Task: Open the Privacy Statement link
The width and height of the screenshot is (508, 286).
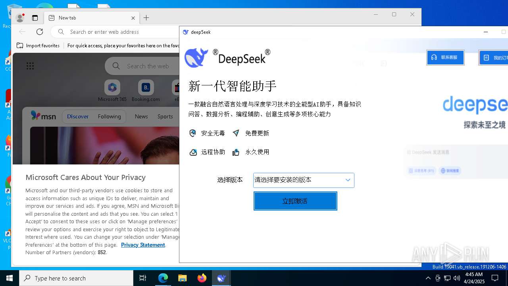Action: 143,245
